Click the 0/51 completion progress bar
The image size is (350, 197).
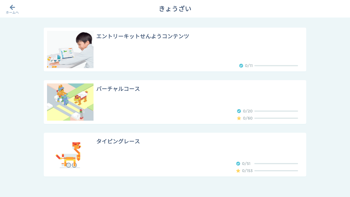[x=276, y=164]
